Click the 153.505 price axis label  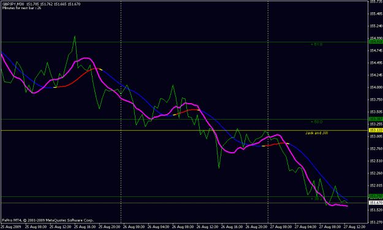(376, 112)
